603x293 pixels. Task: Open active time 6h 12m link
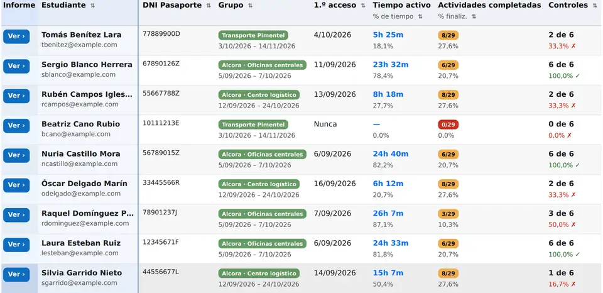pos(388,184)
